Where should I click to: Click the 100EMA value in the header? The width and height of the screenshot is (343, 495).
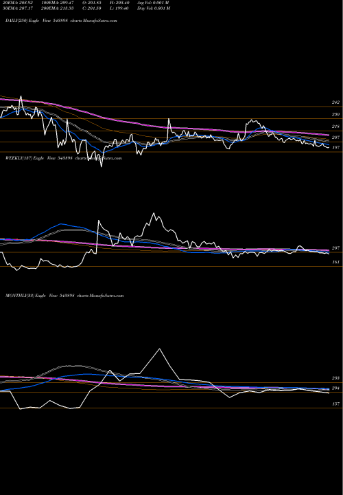(x=58, y=3)
